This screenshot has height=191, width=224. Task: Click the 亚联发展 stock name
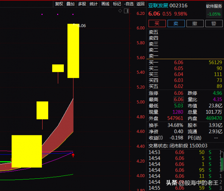coord(158,6)
